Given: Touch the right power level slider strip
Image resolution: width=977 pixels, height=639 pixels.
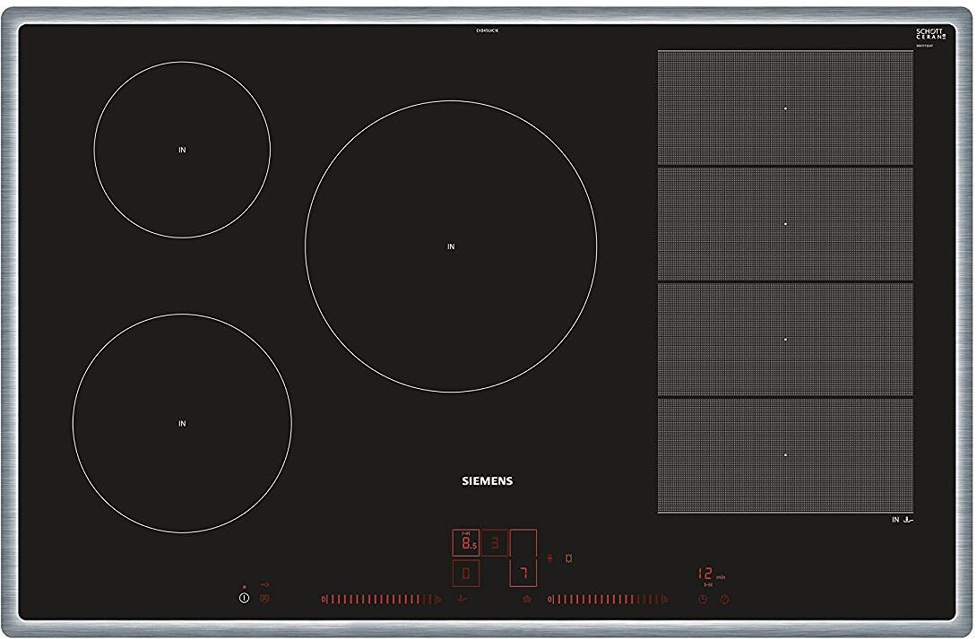Looking at the screenshot, I should click(x=605, y=599).
